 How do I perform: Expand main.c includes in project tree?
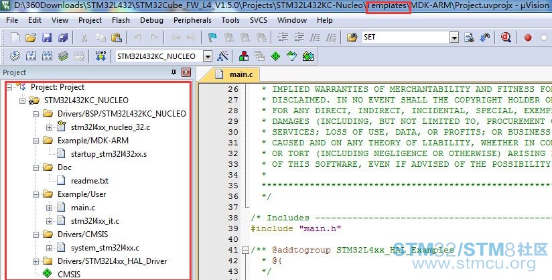point(49,208)
